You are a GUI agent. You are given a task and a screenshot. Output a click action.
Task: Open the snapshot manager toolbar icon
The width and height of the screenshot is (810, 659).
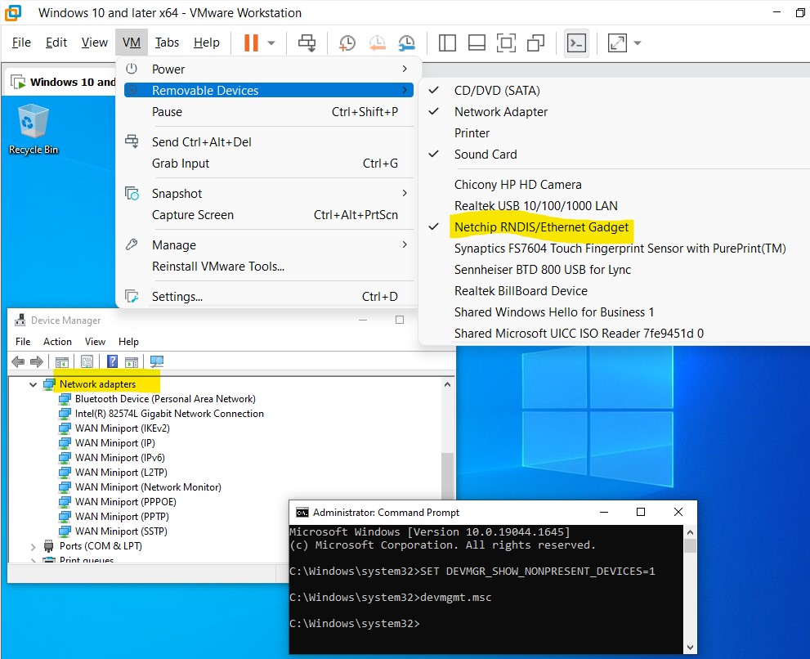407,43
